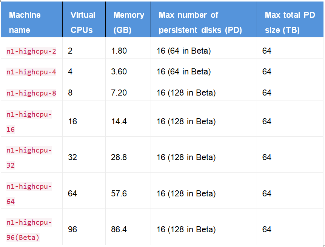This screenshot has width=325, height=247.
Task: Click the 1.80 memory value cell
Action: click(x=119, y=51)
